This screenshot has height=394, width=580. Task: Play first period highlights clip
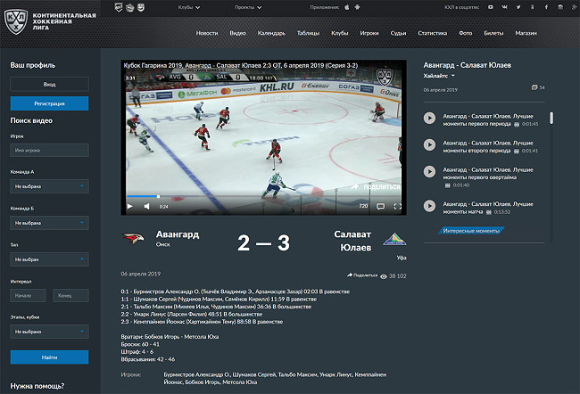(429, 118)
